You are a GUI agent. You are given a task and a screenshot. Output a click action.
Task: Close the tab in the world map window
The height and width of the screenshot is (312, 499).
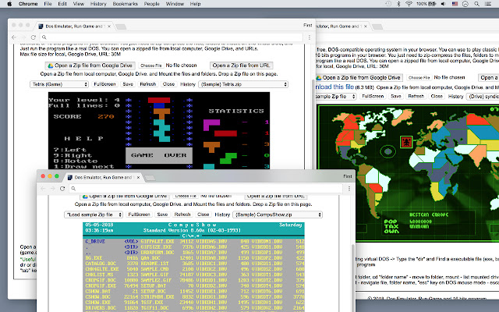pyautogui.click(x=366, y=27)
